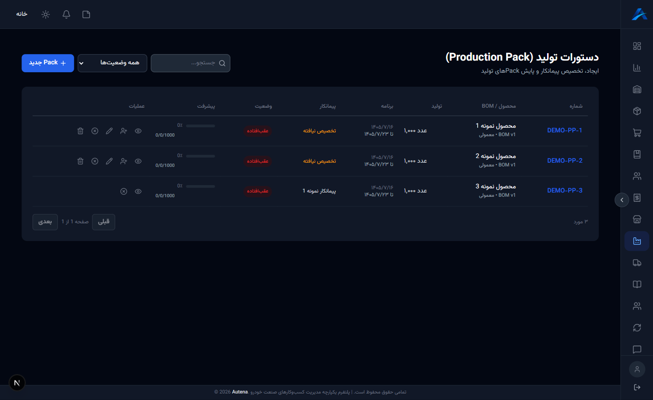Select the active factory production icon
The height and width of the screenshot is (400, 653).
[x=637, y=241]
